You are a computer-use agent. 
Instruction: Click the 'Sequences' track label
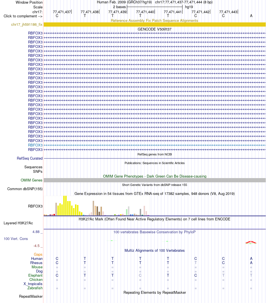click(x=33, y=167)
